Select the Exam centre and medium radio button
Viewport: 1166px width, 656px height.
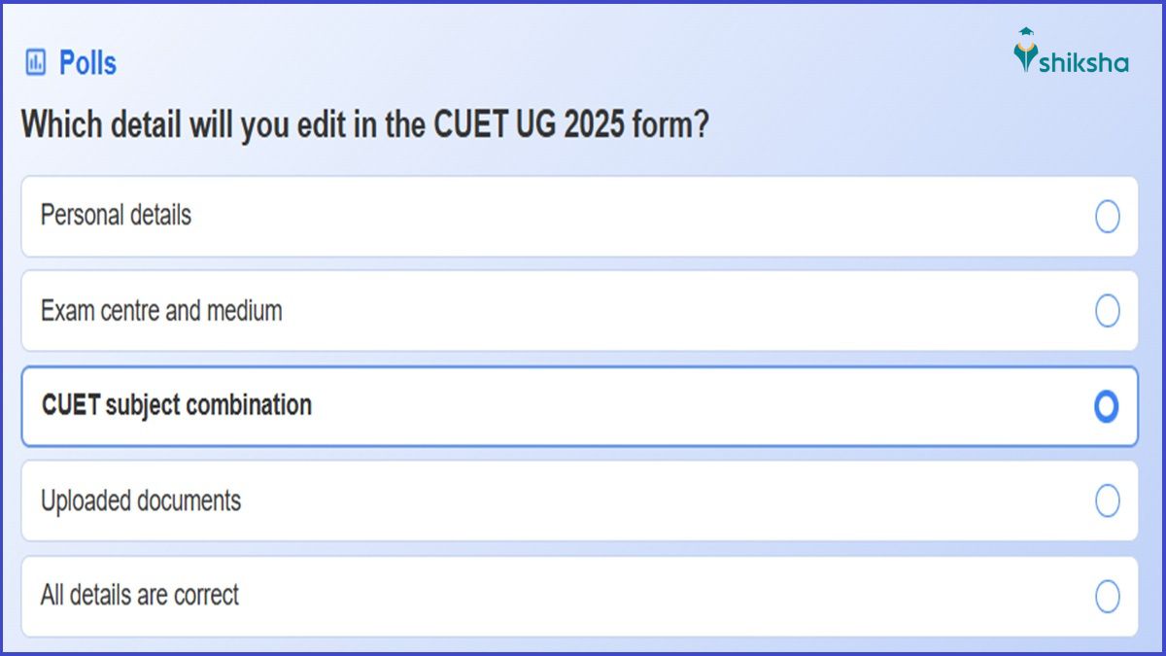(x=1107, y=311)
